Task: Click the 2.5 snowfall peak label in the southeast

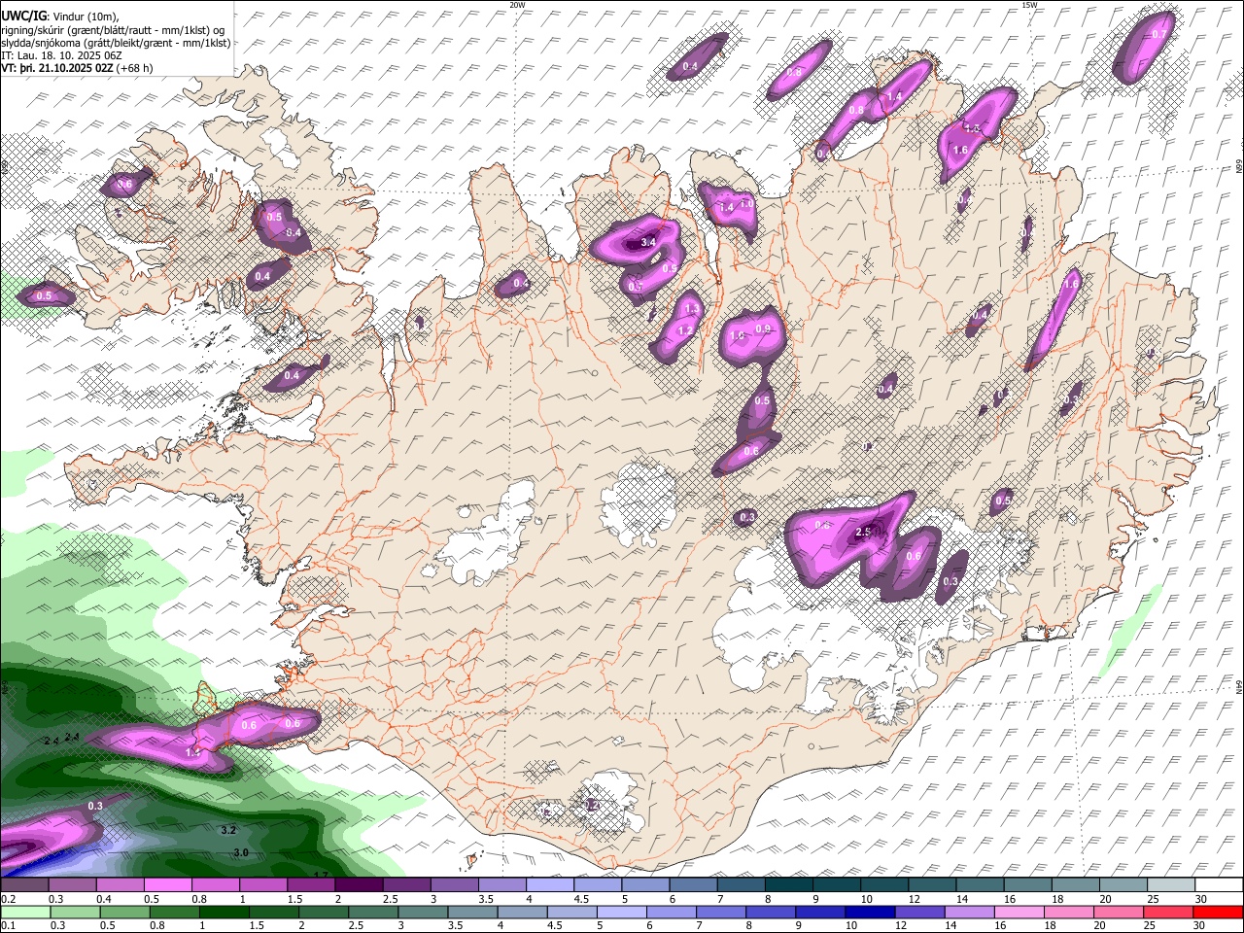Action: (863, 533)
